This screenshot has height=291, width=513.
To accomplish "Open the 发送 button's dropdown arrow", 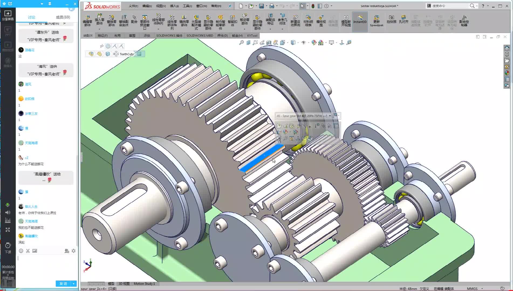I will [73, 283].
